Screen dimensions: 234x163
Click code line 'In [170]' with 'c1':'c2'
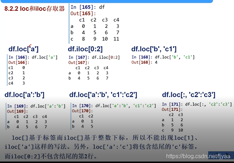pyautogui.click(x=114, y=106)
